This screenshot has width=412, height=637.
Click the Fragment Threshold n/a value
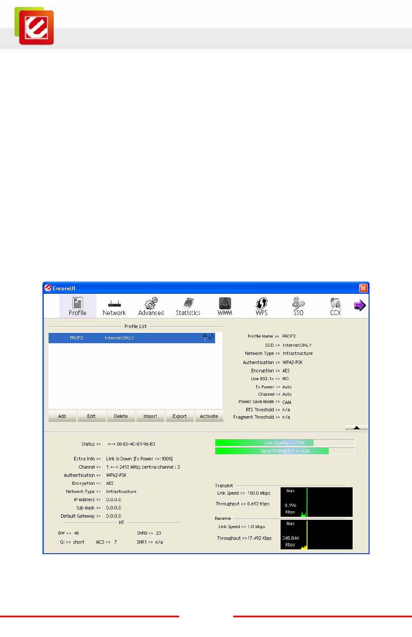point(286,417)
